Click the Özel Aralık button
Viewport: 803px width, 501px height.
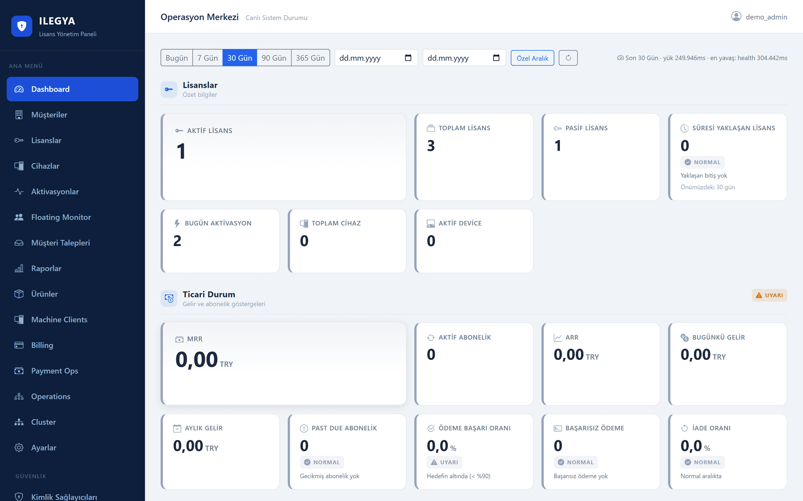(532, 58)
